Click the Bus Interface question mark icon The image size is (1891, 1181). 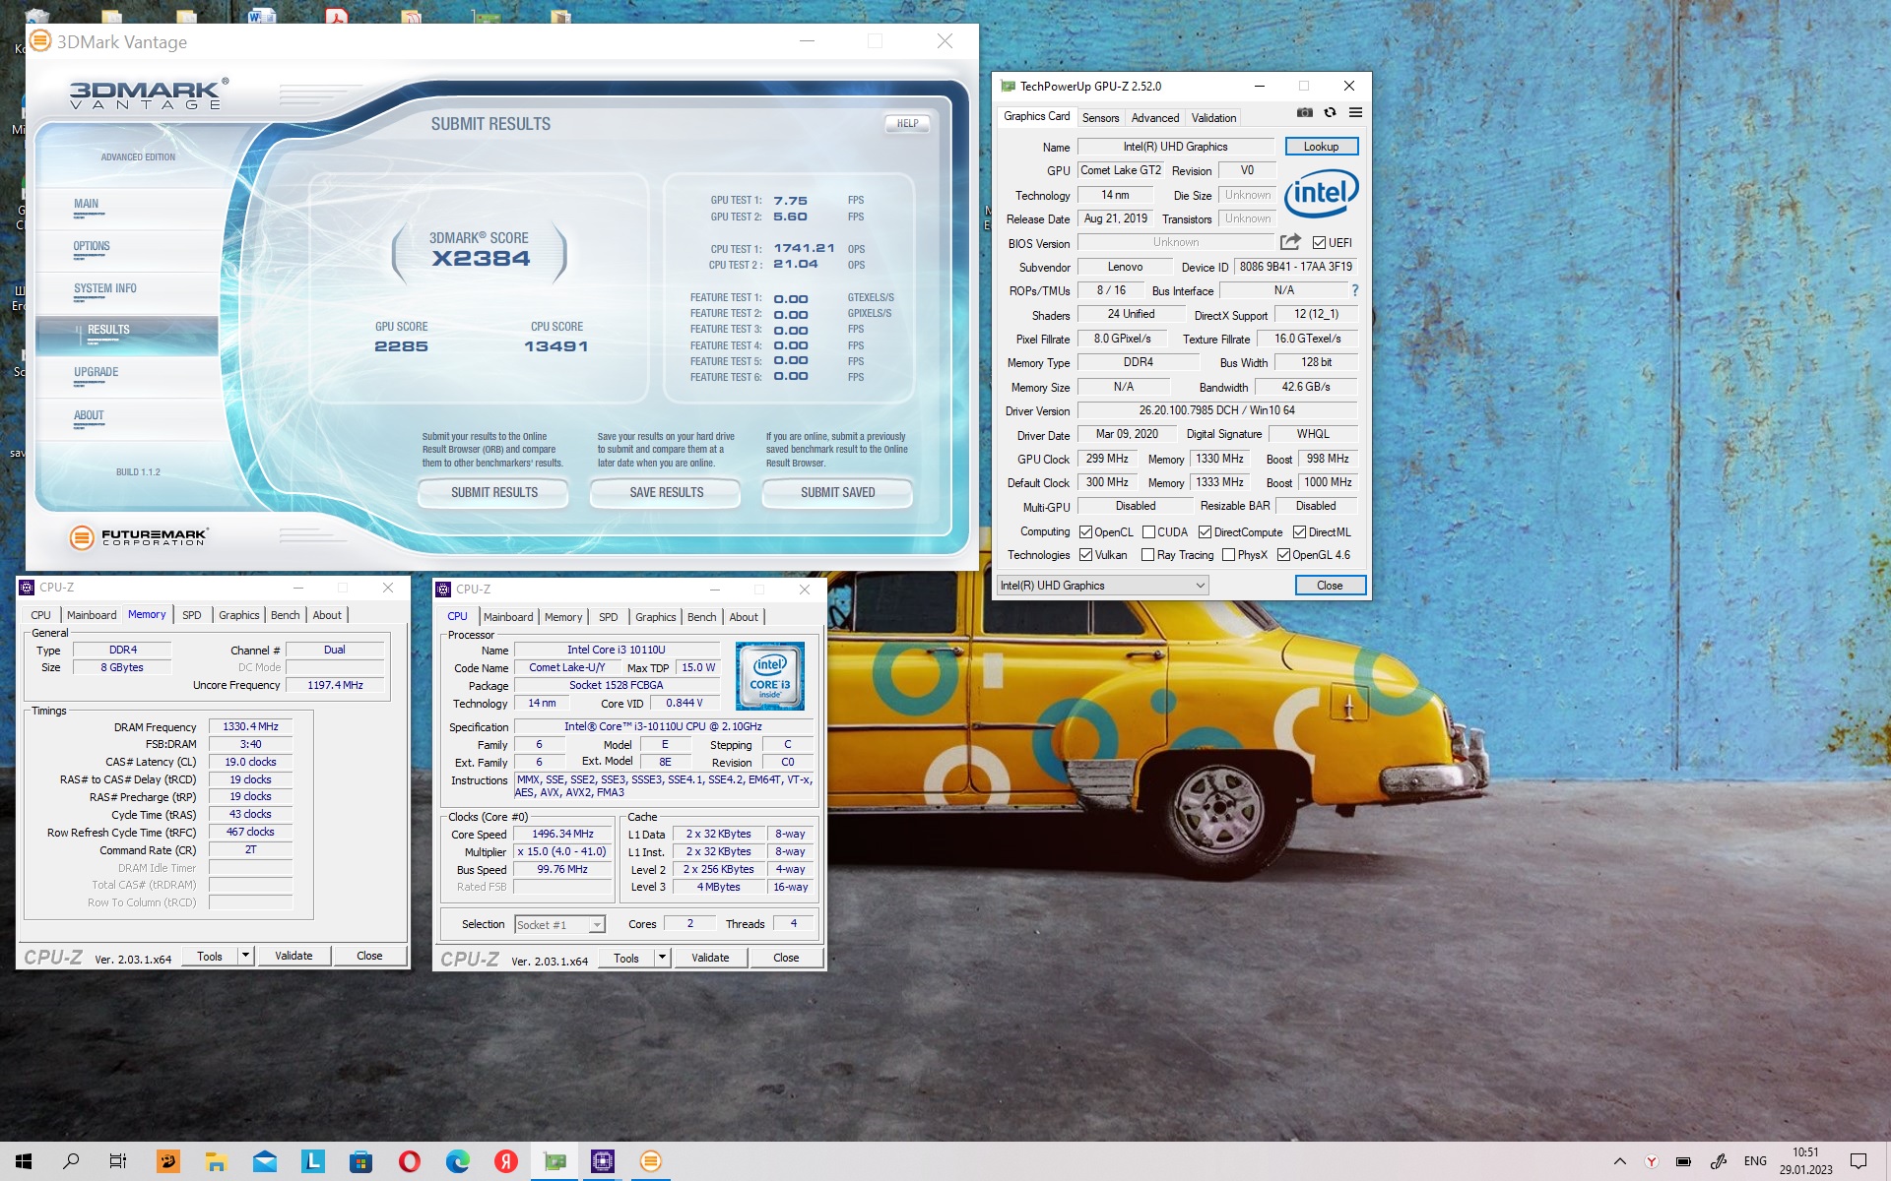tap(1354, 290)
